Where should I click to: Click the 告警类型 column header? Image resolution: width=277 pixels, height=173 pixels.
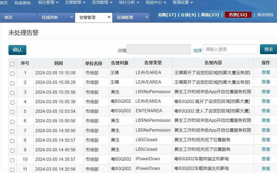click(153, 63)
